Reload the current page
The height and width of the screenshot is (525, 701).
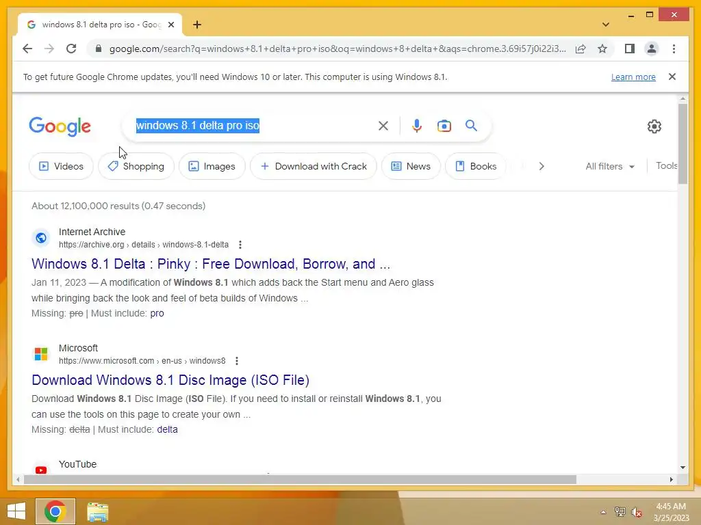point(71,49)
